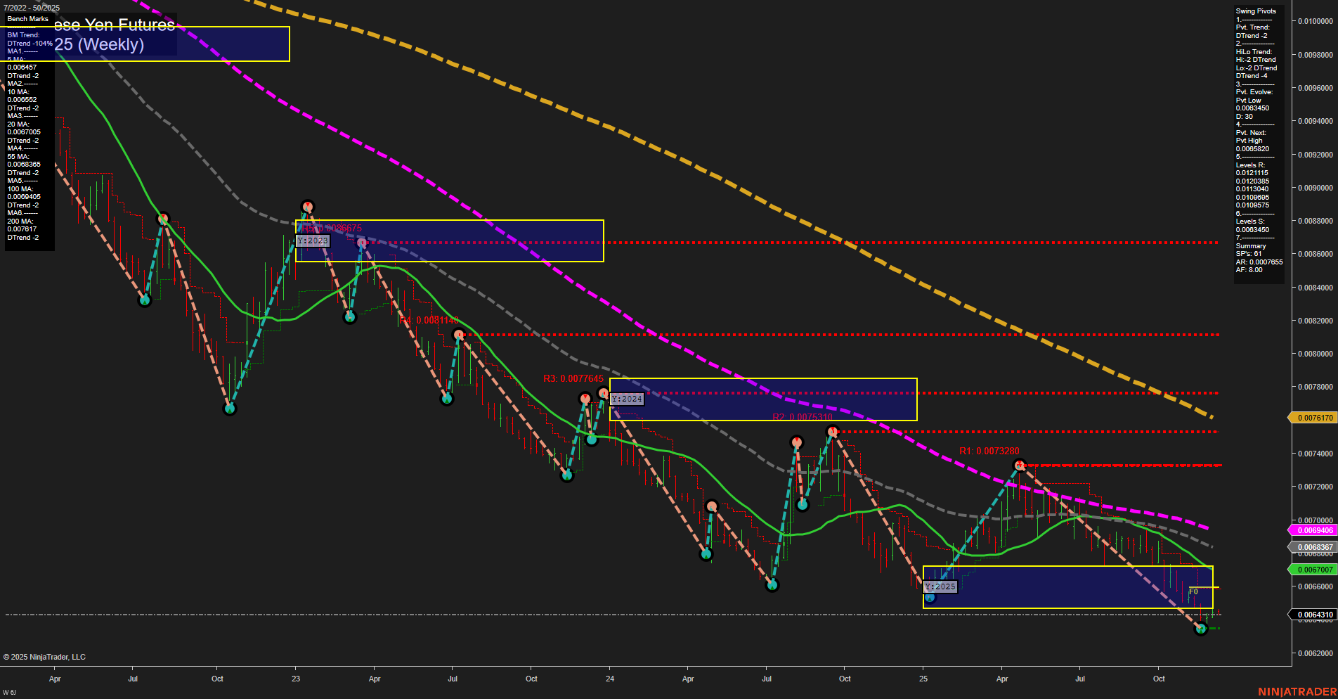Click the gray 0.0068367 price axis marker
The width and height of the screenshot is (1338, 699).
click(1316, 546)
